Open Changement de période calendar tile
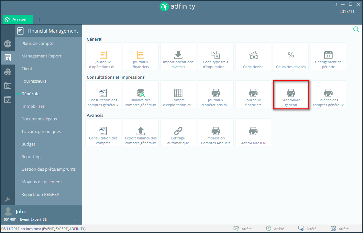 point(328,56)
